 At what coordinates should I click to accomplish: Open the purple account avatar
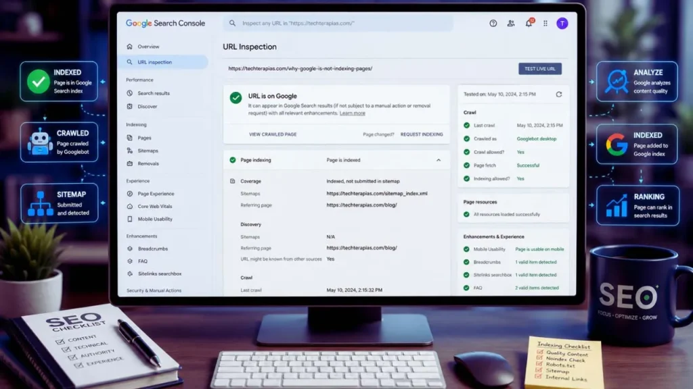(x=562, y=24)
